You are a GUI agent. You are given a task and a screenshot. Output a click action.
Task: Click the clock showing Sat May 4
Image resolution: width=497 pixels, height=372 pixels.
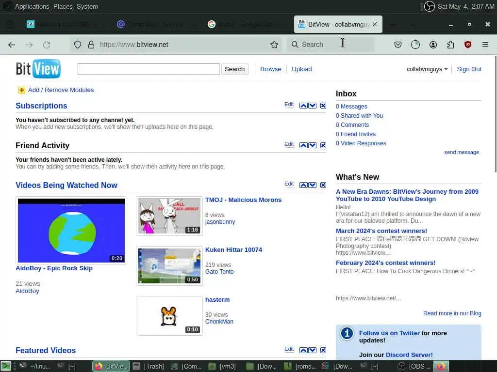465,6
